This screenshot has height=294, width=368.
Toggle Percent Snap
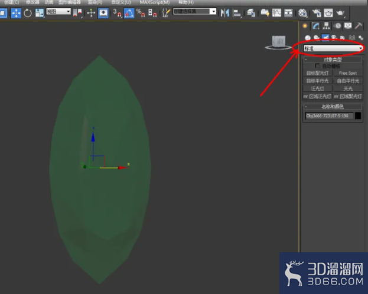point(141,13)
